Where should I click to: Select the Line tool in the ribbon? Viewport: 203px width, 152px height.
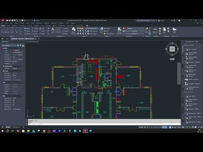click(x=2, y=30)
